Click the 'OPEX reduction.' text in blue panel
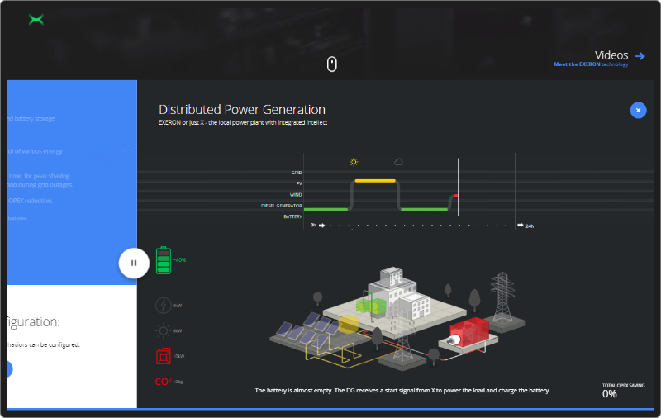 tap(31, 201)
